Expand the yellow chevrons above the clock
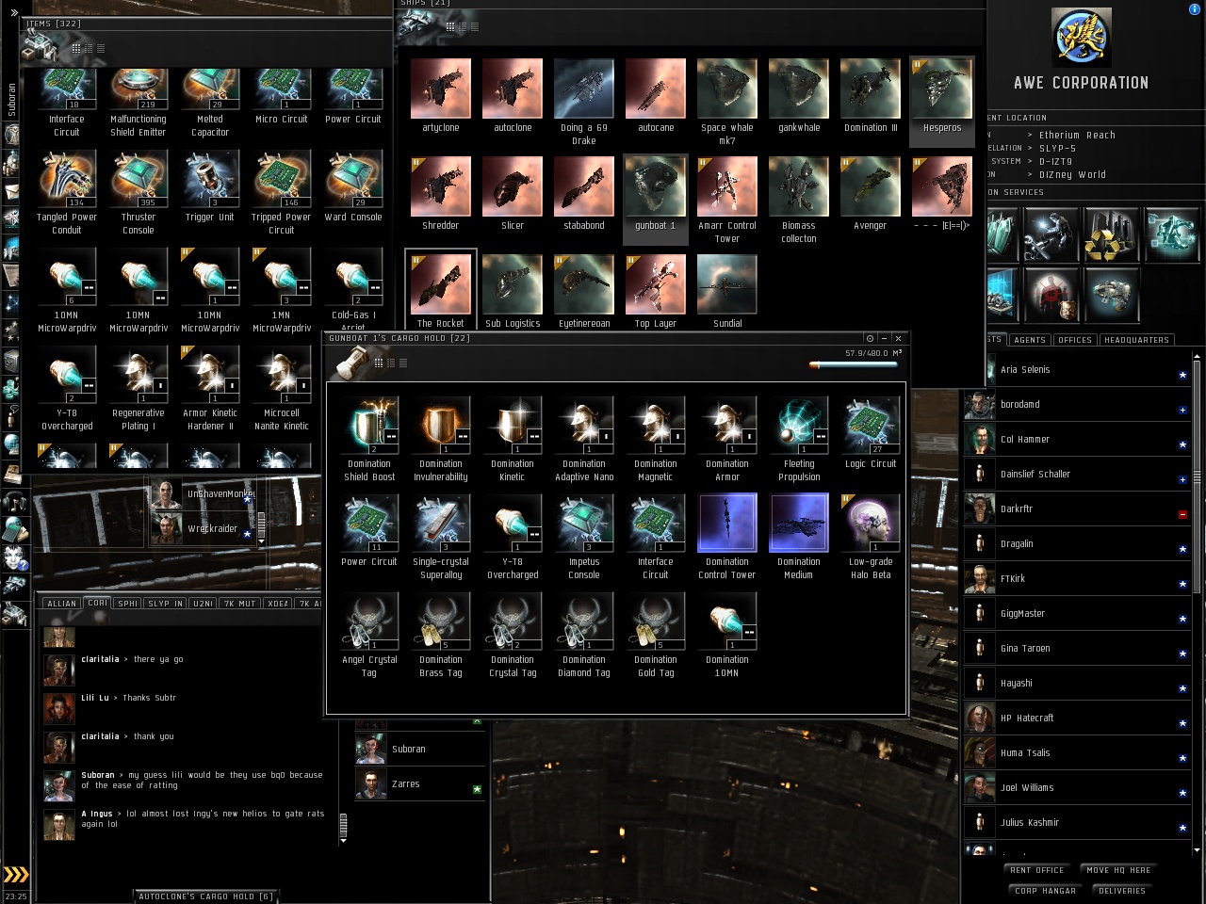This screenshot has width=1206, height=904. point(15,875)
